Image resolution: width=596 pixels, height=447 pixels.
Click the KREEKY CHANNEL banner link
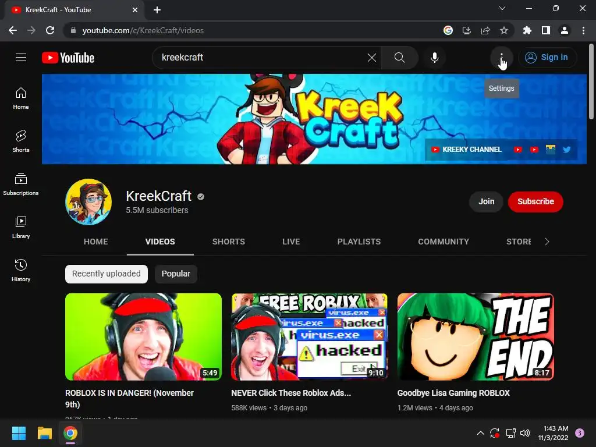coord(466,150)
